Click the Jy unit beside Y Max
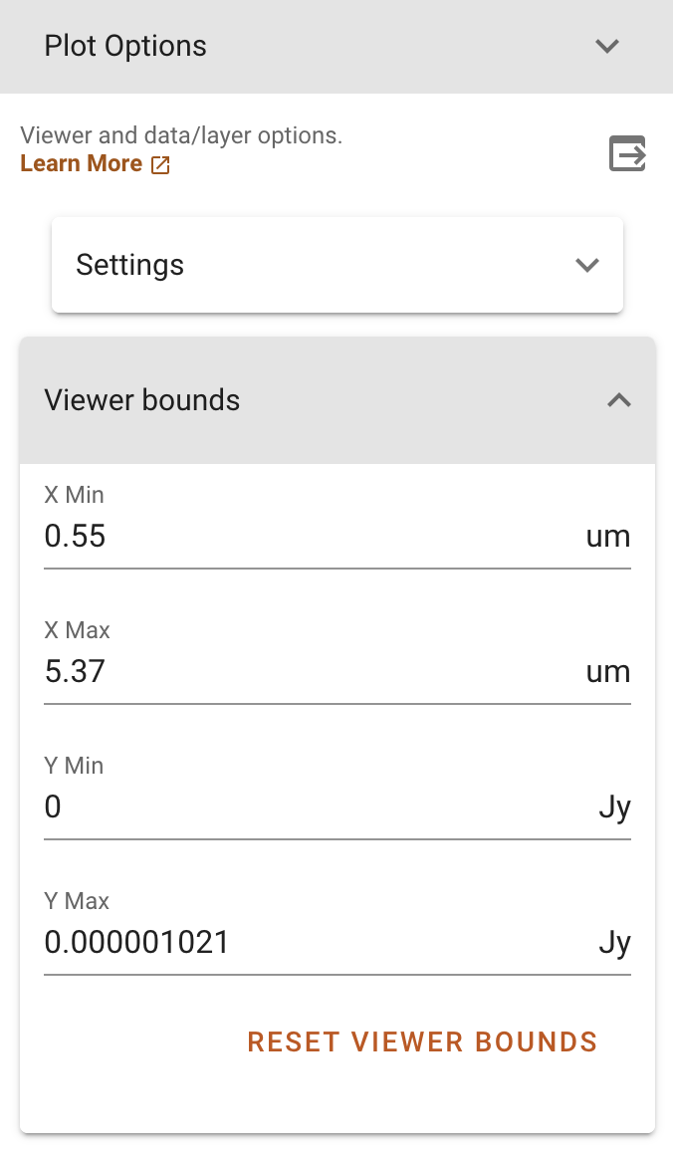673x1151 pixels. pos(614,944)
